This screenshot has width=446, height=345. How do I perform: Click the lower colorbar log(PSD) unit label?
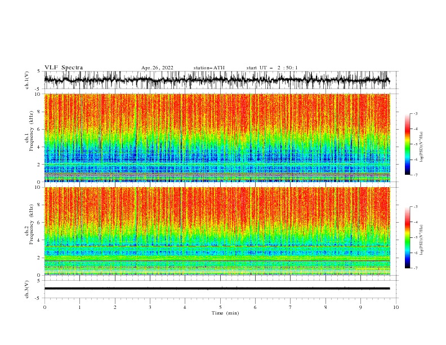[422, 240]
